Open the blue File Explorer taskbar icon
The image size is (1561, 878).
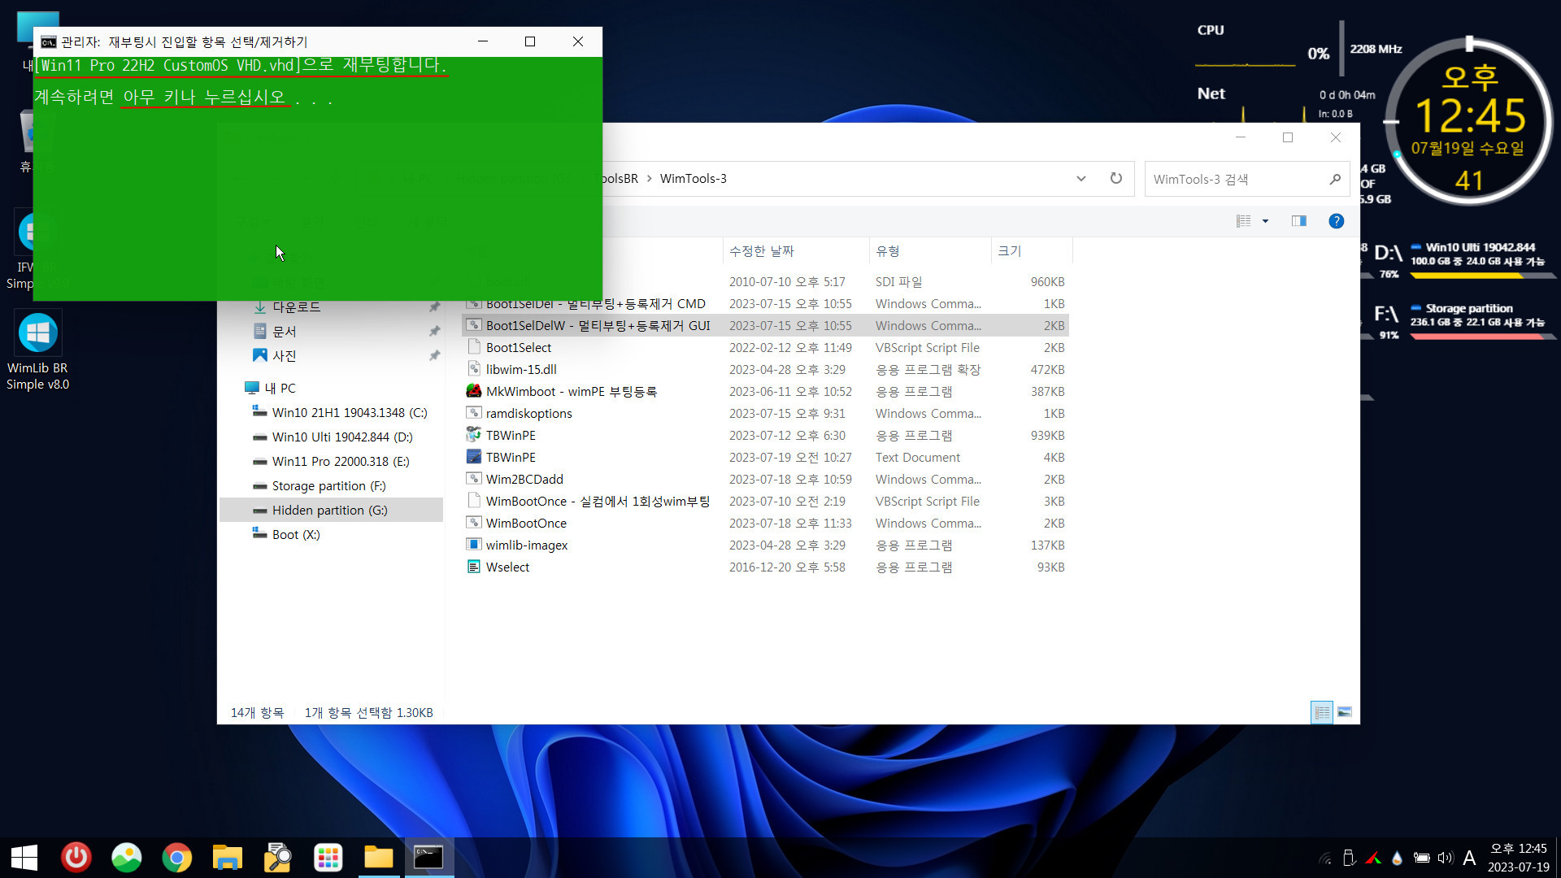228,858
